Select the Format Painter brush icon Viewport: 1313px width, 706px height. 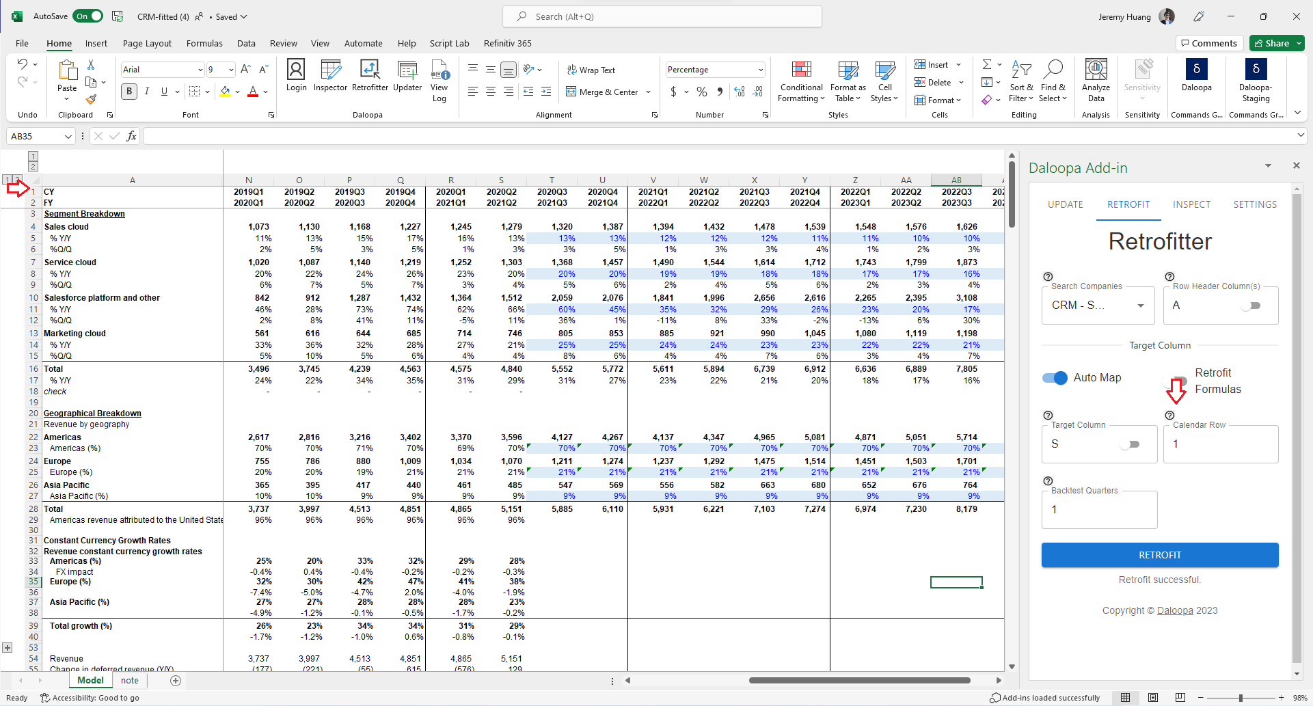(x=91, y=100)
